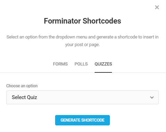Expand the quiz selection combo box
Screen dimensions: 166x132
82,97
